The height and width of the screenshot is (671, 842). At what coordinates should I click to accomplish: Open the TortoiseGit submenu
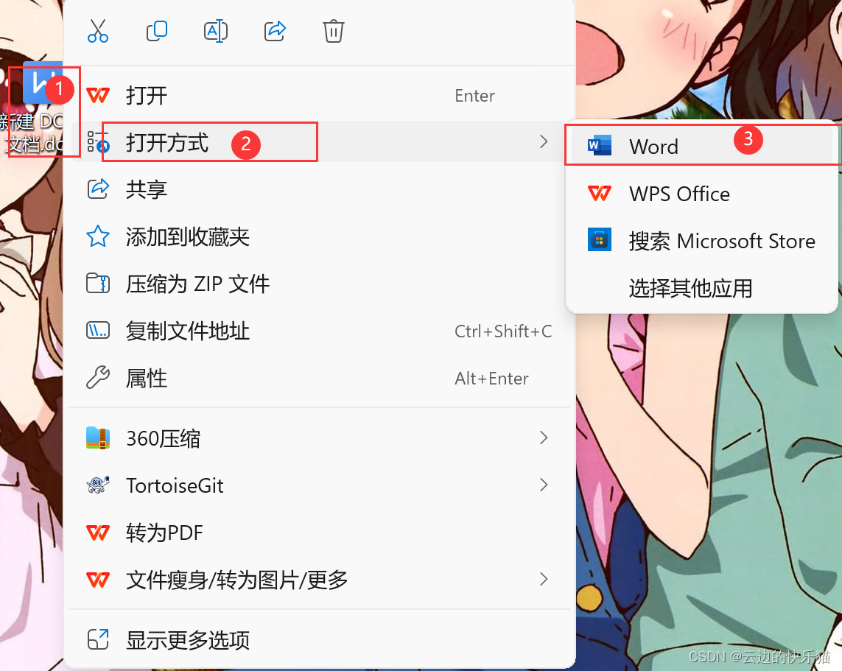click(320, 486)
